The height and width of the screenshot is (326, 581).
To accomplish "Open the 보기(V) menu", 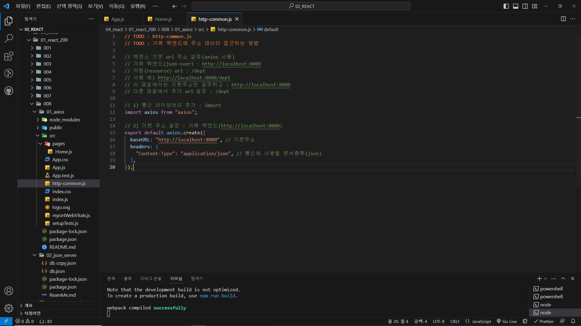I will pyautogui.click(x=95, y=6).
